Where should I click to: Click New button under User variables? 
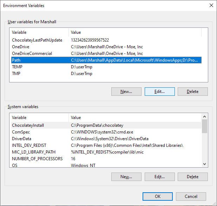[126, 92]
